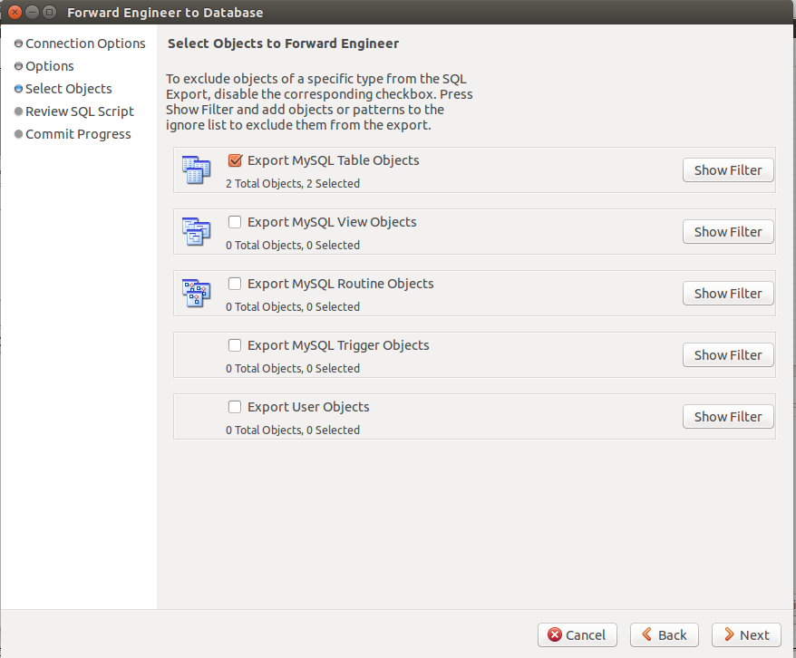Viewport: 796px width, 658px height.
Task: Tick Export MySQL Trigger Objects checkbox
Action: coord(235,345)
